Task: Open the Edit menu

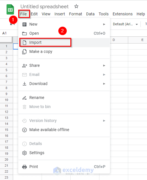Action: pos(34,14)
